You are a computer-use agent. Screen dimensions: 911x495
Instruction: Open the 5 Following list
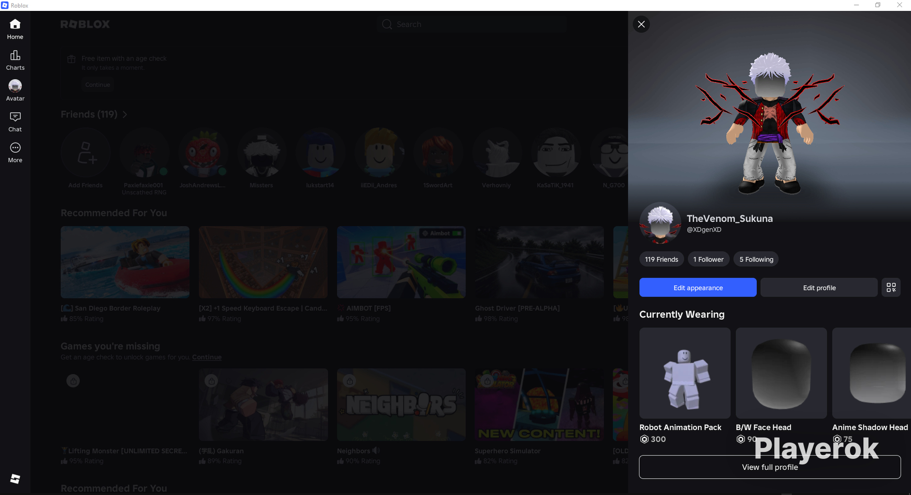pos(756,259)
